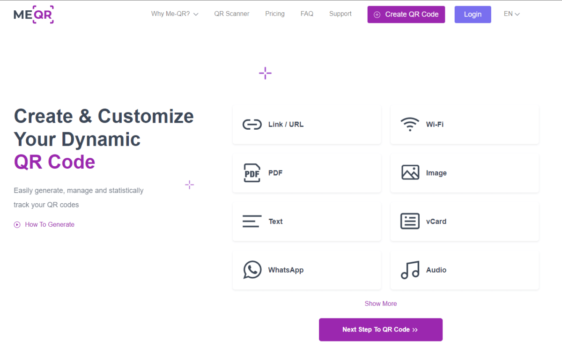Click the WhatsApp QR code icon
The height and width of the screenshot is (348, 562).
coord(252,270)
